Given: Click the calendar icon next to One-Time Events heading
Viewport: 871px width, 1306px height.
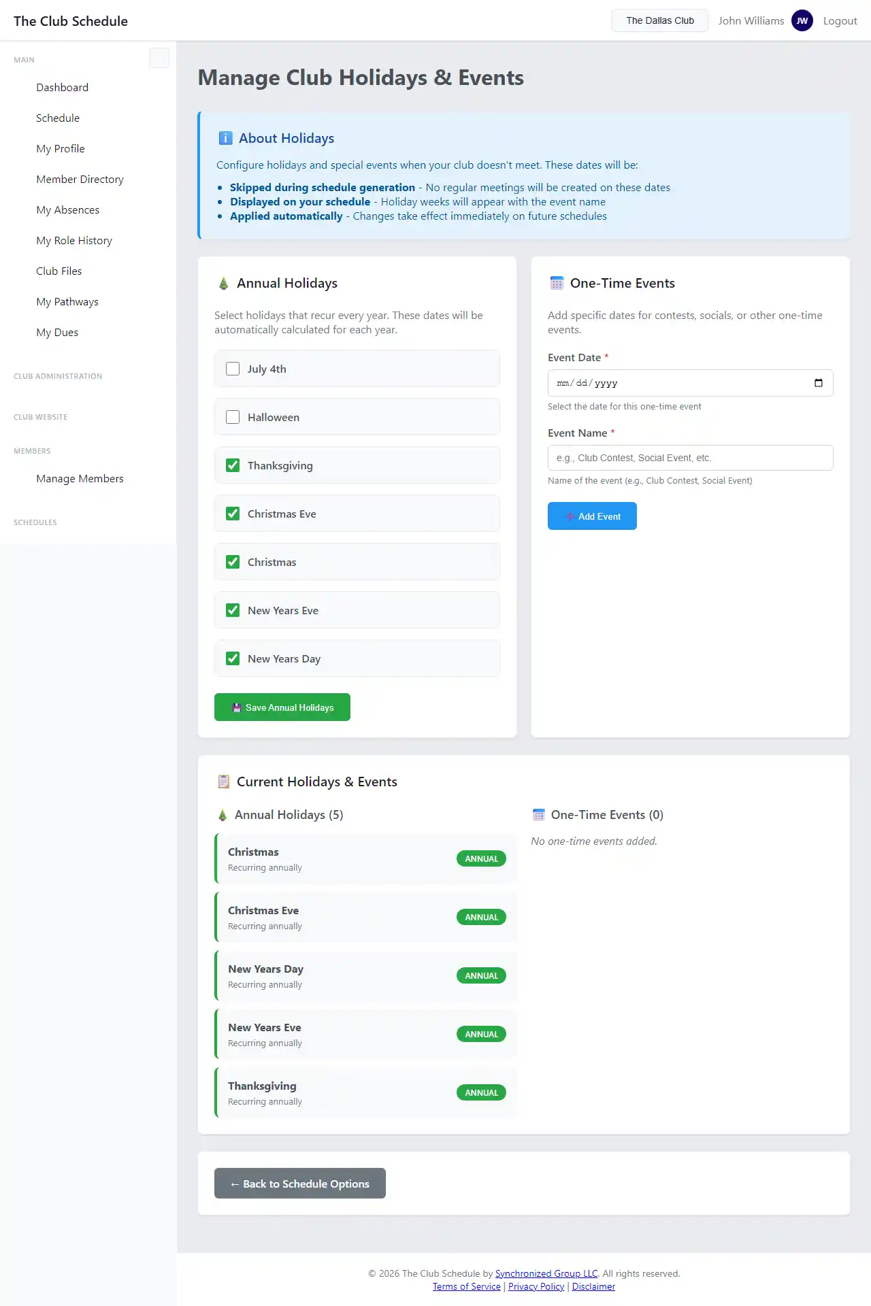Looking at the screenshot, I should pos(557,283).
